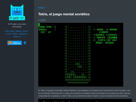This screenshot has height=102, width=136.
Task: Click the tagline El PC gato y sus cosas informáticas
Action: 17,25
